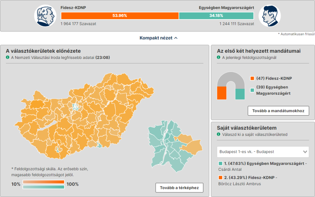315x197 pixels.
Task: Click the Feldolgozottsági skála explanation text
Action: [50, 172]
